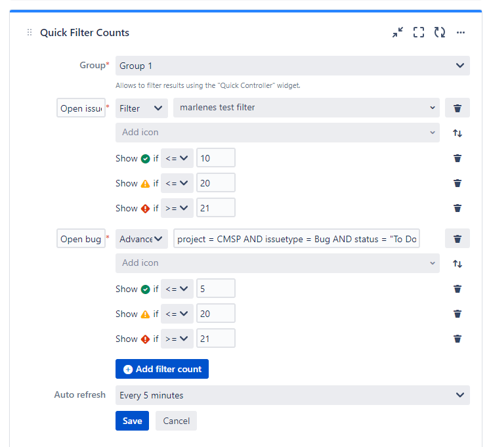This screenshot has height=447, width=489.
Task: Expand the Group 1 dropdown
Action: (x=292, y=66)
